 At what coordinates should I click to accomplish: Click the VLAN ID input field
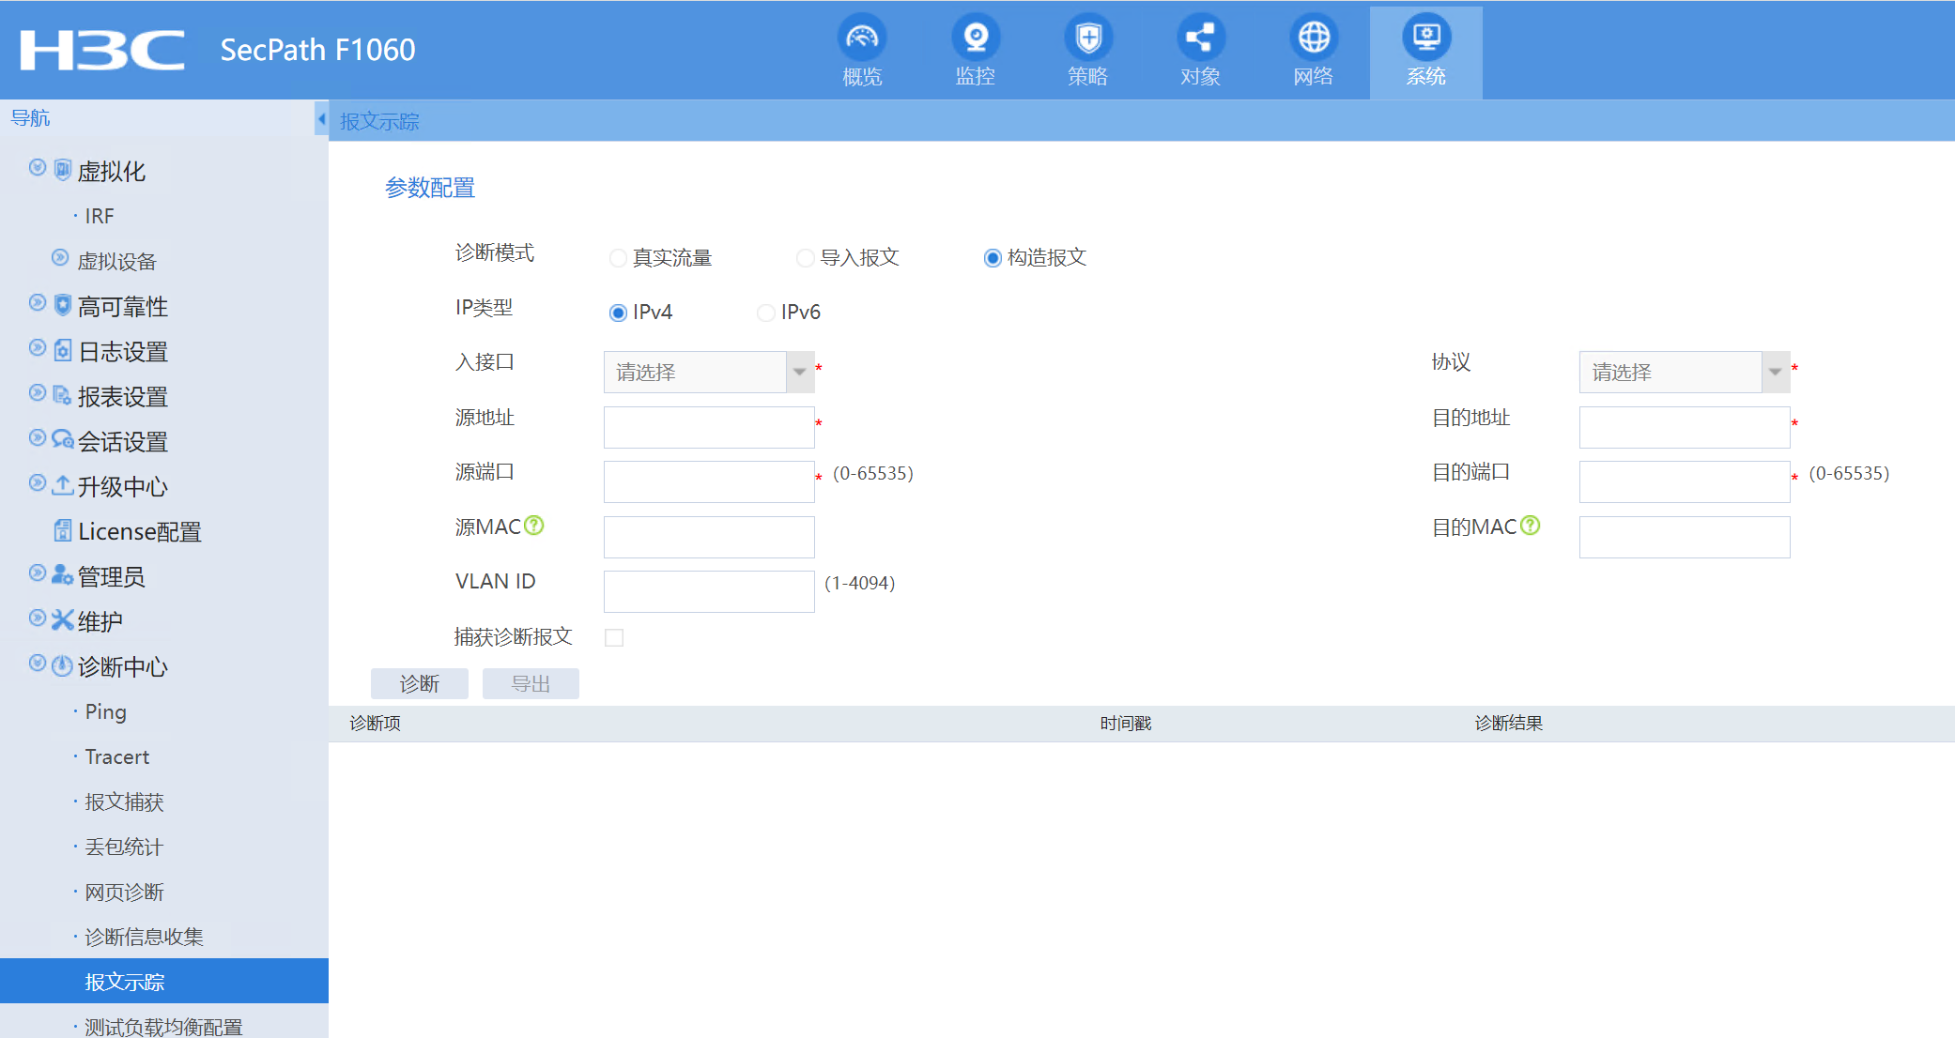click(x=709, y=591)
